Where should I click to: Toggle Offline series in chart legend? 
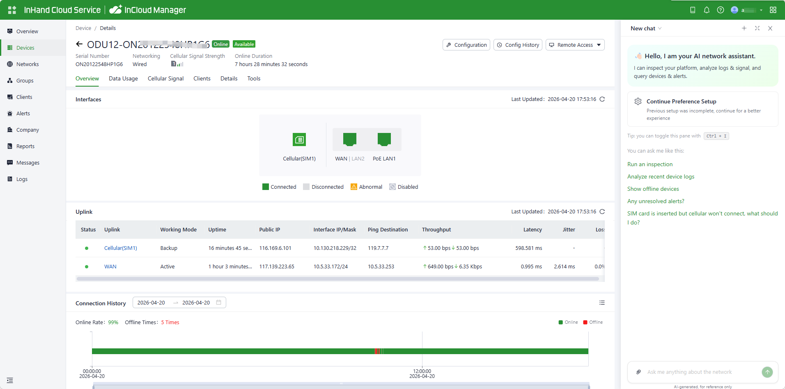[593, 323]
